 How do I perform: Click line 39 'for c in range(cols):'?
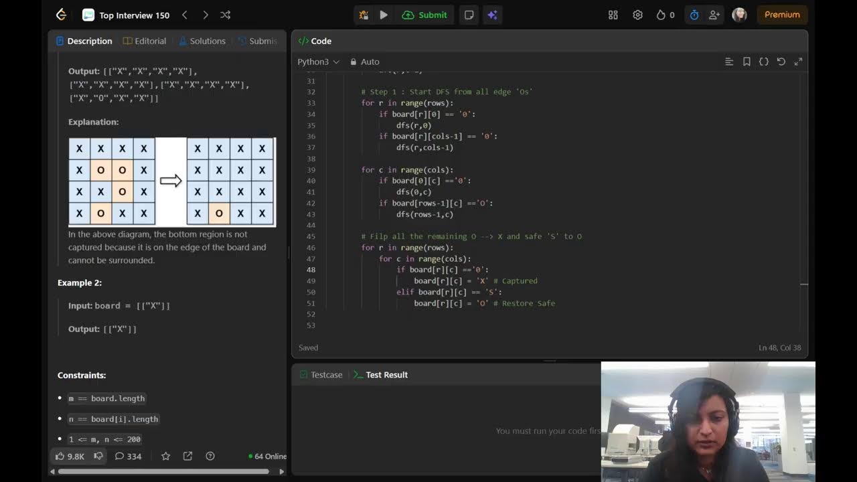(407, 169)
